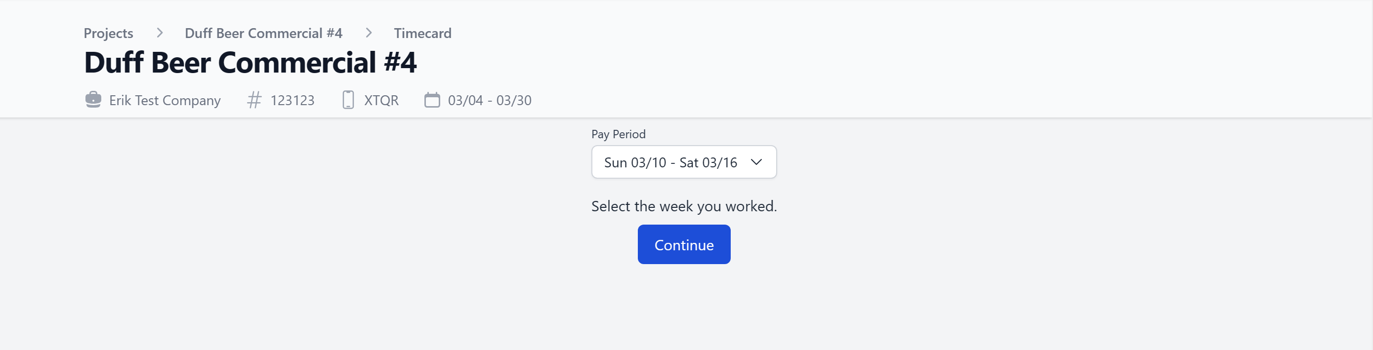Viewport: 1373px width, 350px height.
Task: Click the mobile phone code icon
Action: pyautogui.click(x=348, y=100)
